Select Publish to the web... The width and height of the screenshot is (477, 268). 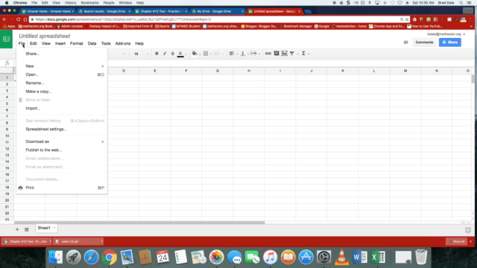[62, 150]
